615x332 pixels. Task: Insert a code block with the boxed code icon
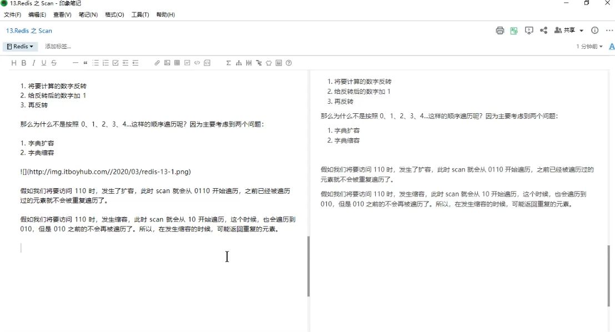click(x=207, y=63)
